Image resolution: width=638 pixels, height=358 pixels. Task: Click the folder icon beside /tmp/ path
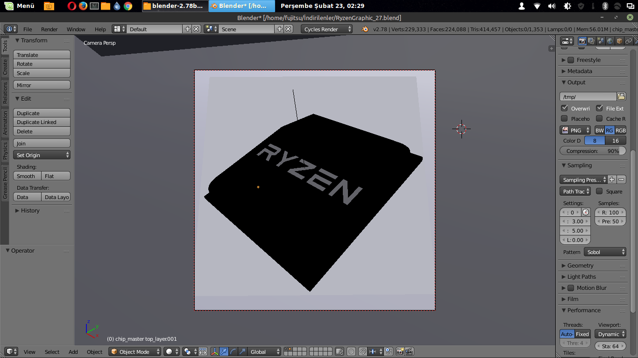(x=621, y=96)
